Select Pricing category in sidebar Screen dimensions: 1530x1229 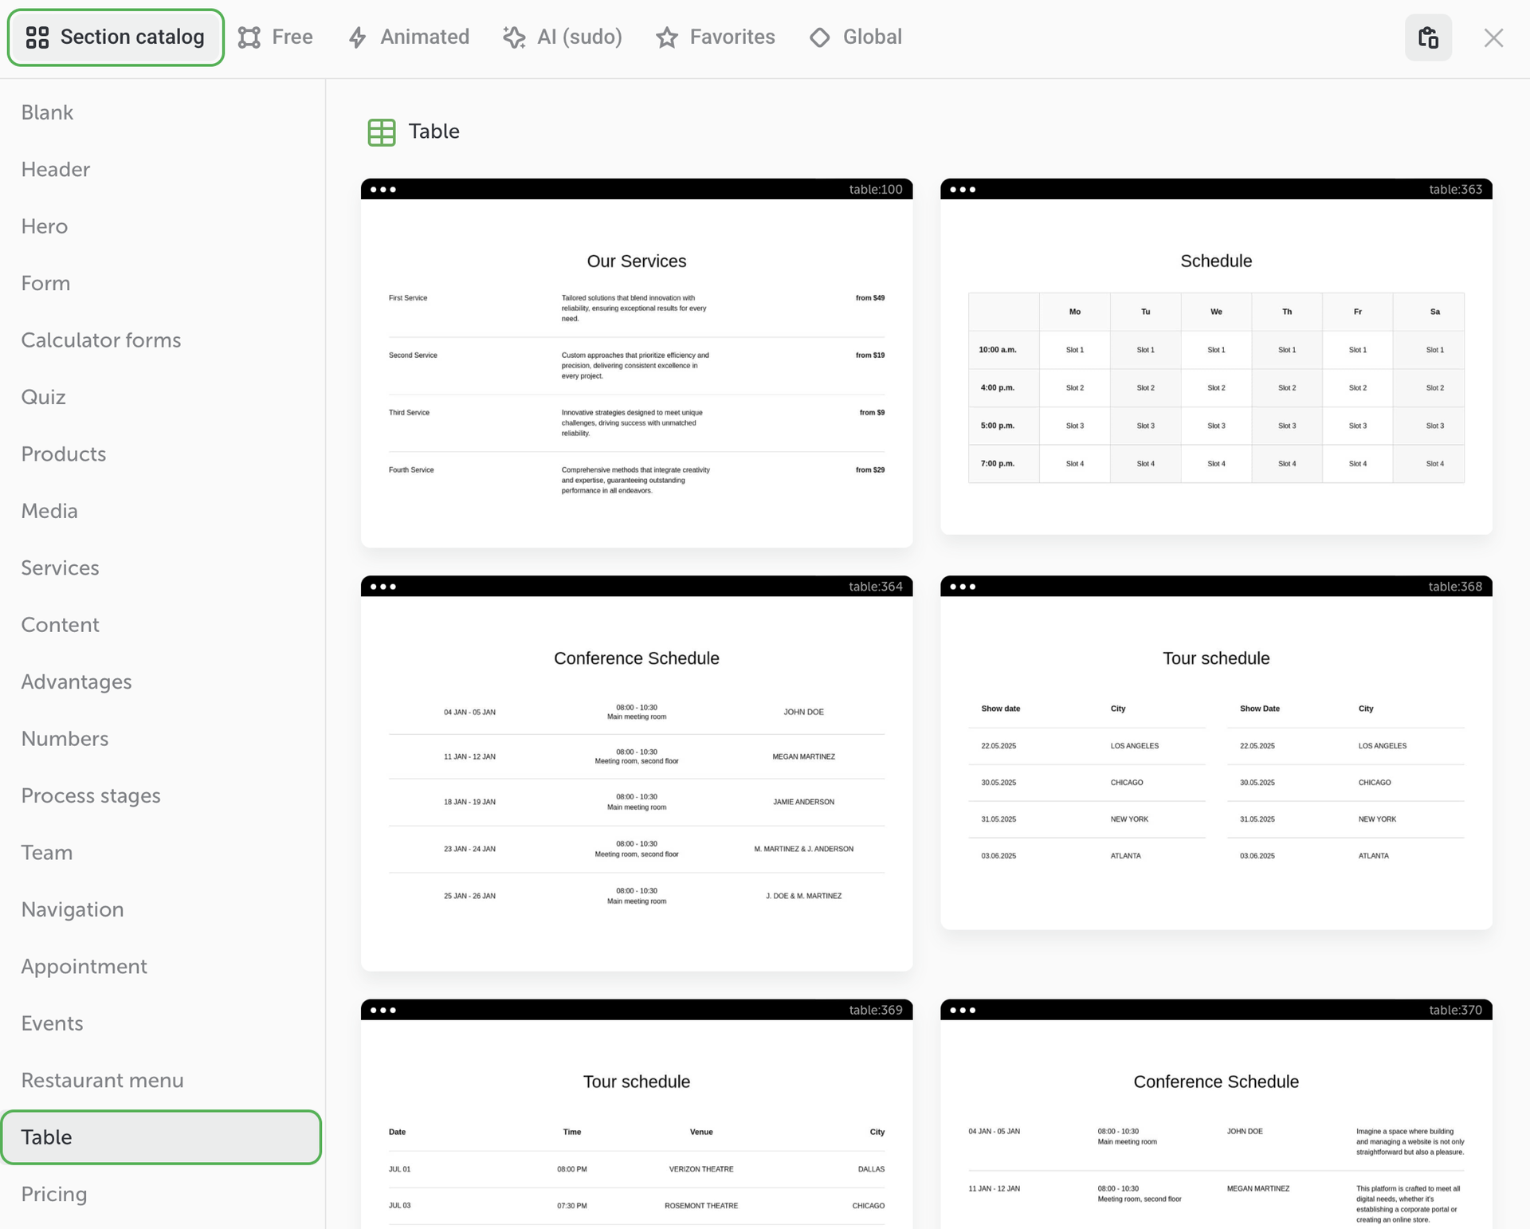point(54,1194)
